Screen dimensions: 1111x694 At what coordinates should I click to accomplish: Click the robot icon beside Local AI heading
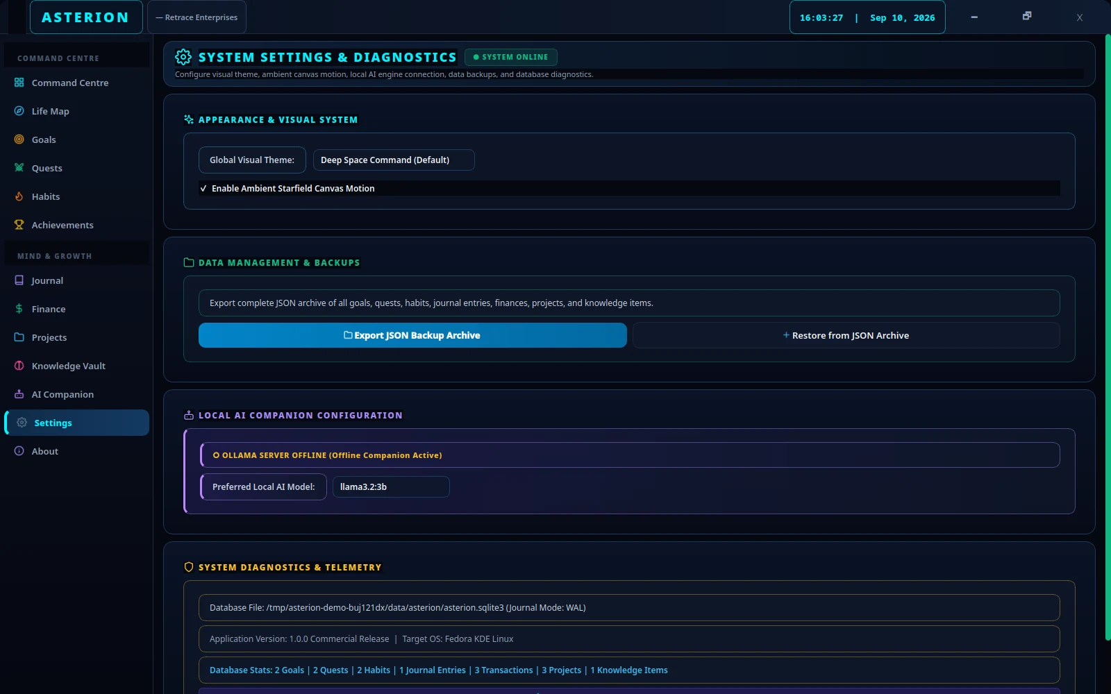(189, 415)
